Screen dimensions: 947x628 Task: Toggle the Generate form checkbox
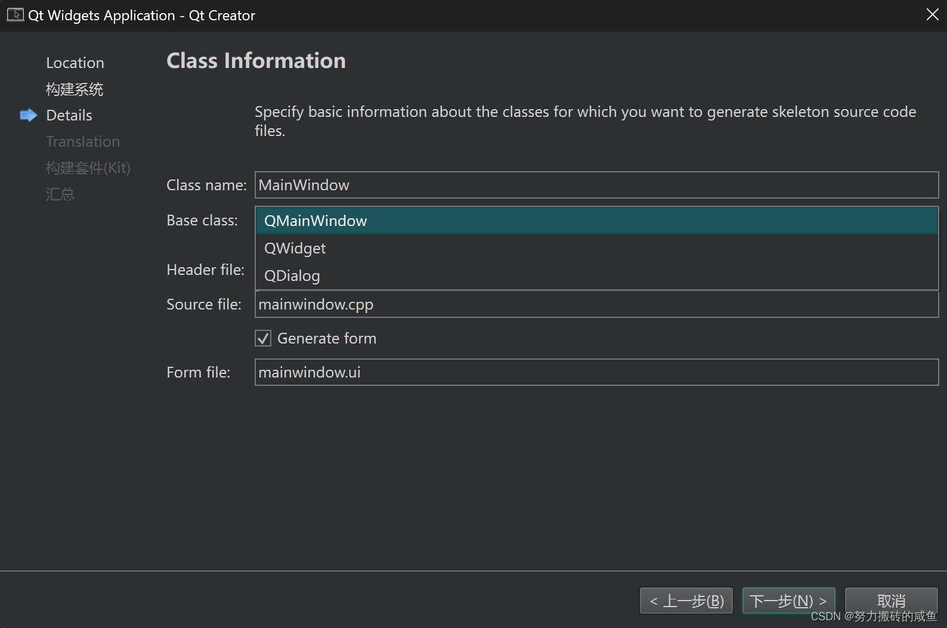tap(263, 338)
